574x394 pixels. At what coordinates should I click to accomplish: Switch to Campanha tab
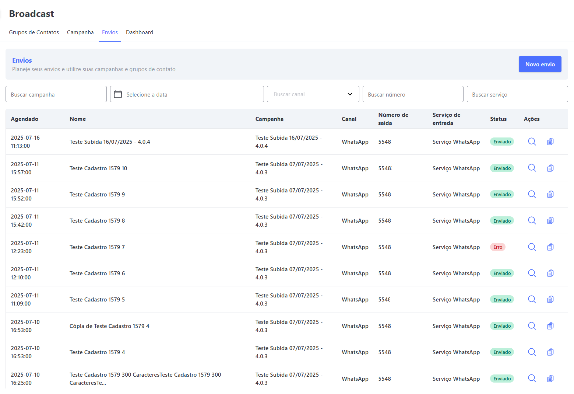click(x=80, y=32)
